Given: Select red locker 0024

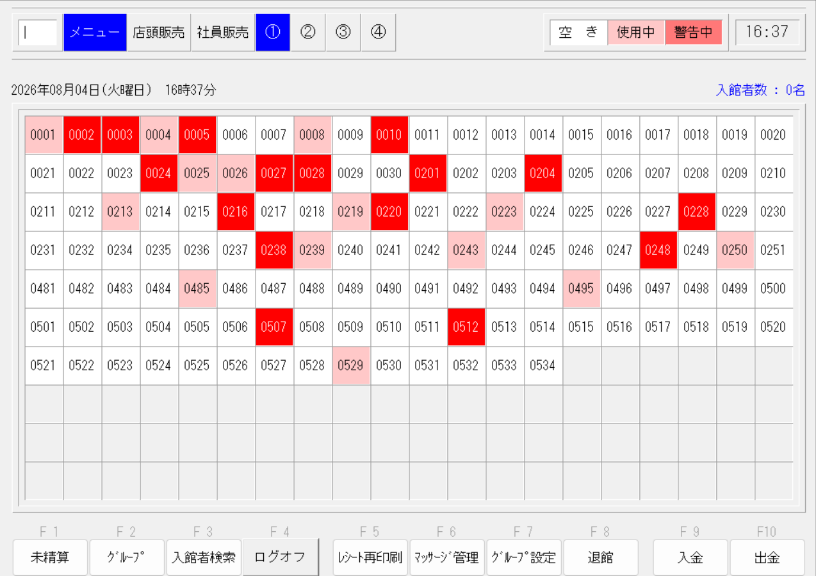Looking at the screenshot, I should click(x=159, y=174).
